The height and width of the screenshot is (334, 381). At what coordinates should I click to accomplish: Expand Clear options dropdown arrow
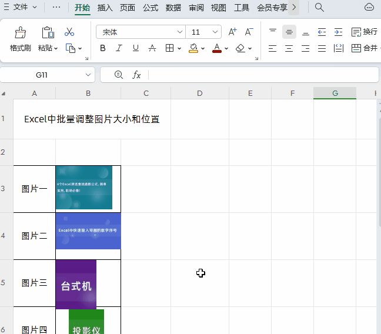click(x=250, y=48)
